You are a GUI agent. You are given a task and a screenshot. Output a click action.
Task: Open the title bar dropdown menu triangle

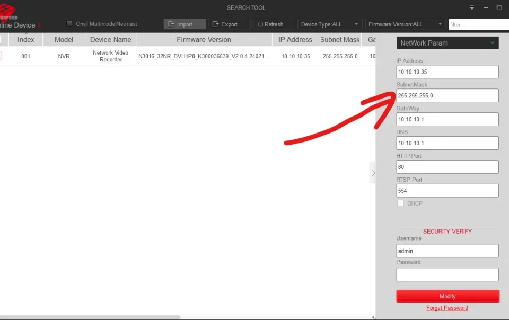(x=472, y=8)
